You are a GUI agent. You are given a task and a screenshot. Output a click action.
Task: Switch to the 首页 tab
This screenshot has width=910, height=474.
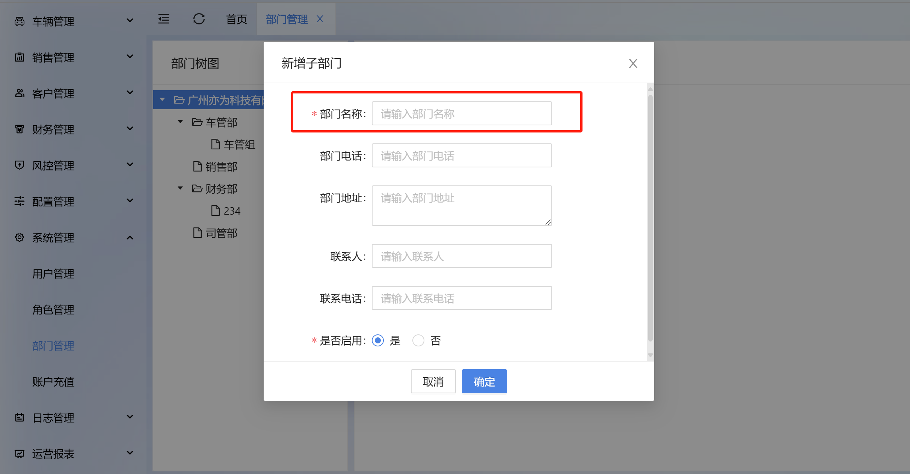[236, 19]
